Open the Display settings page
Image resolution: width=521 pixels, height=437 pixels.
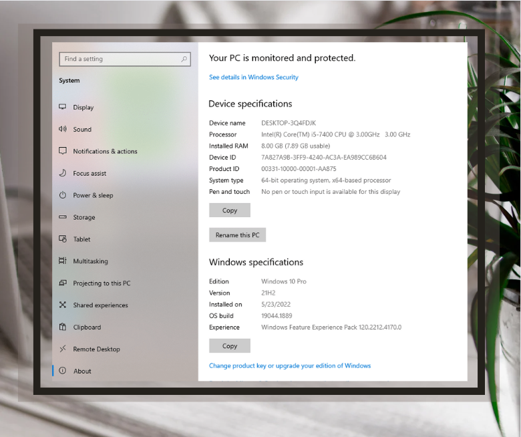125,107
